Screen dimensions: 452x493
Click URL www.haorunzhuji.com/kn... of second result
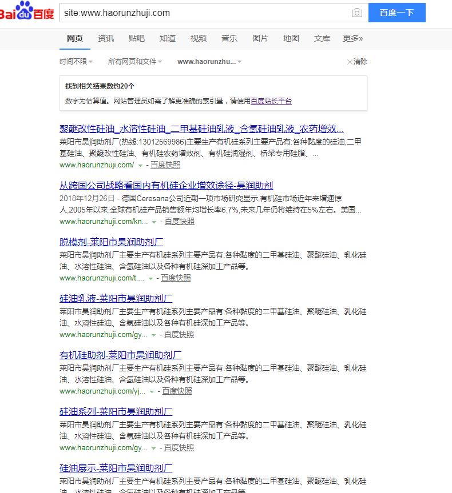[x=104, y=221]
